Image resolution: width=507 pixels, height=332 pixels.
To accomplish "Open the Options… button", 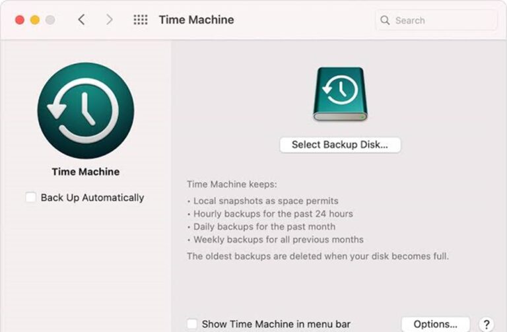I will pos(435,324).
